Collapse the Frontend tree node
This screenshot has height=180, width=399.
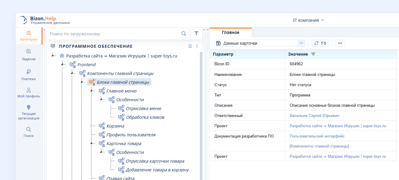(x=63, y=64)
